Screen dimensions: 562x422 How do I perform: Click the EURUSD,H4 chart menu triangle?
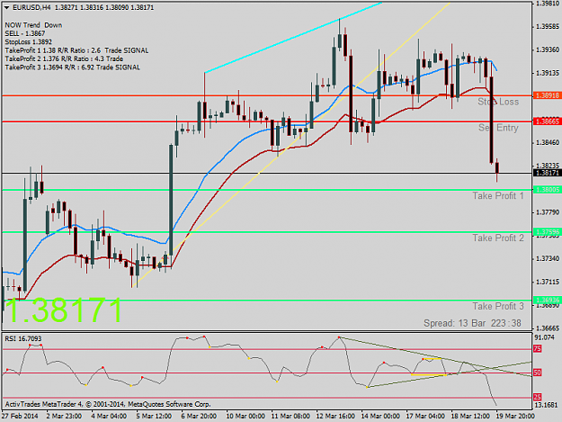[x=6, y=7]
